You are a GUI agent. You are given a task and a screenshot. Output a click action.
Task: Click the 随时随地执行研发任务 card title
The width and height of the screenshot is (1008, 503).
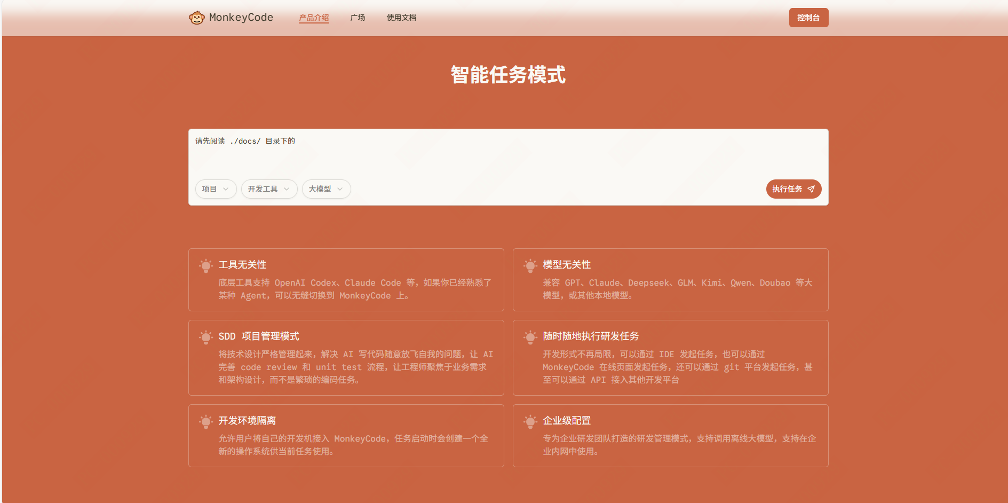[x=591, y=336]
